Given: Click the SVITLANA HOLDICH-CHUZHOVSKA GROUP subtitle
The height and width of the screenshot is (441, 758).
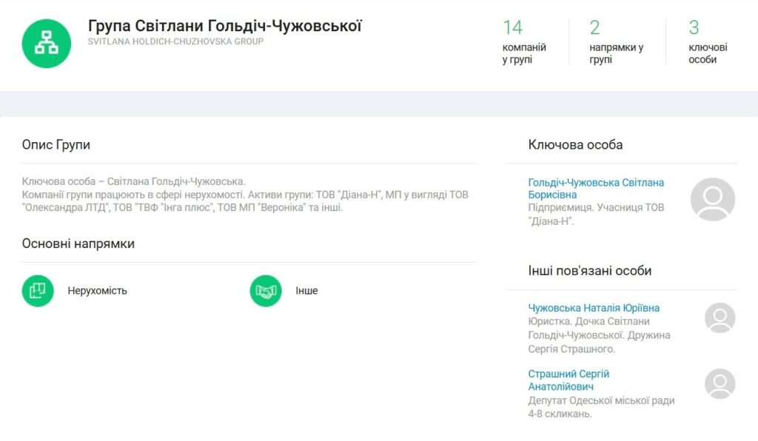Looking at the screenshot, I should 175,41.
